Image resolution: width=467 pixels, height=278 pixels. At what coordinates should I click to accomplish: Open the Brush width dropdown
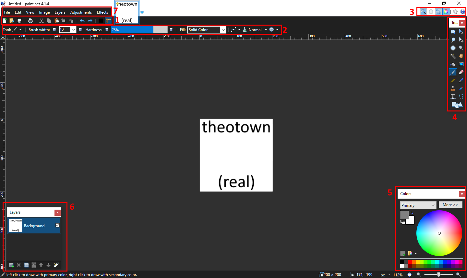(x=74, y=29)
